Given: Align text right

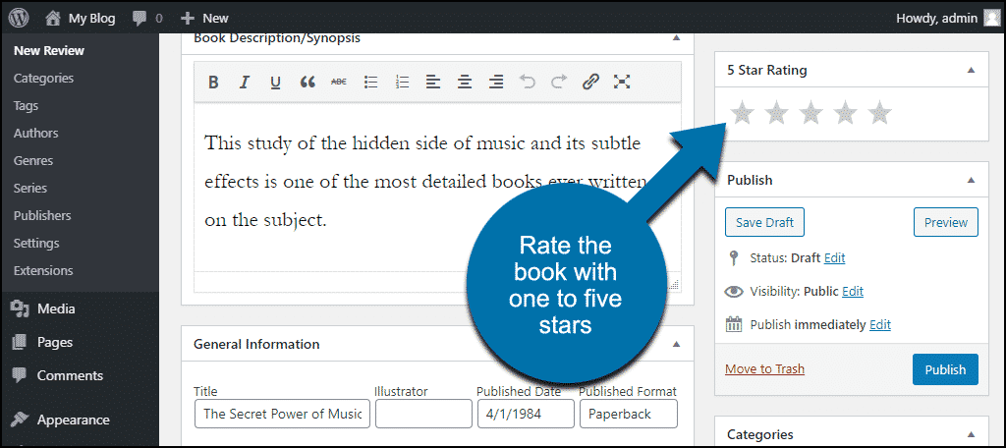Looking at the screenshot, I should point(496,82).
